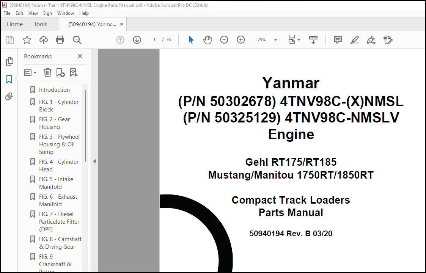Screen dimensions: 426x273
Task: Save the PDF document
Action: [x=10, y=39]
